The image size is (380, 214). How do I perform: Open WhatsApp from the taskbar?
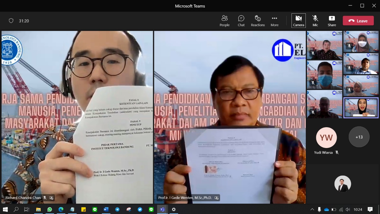(x=50, y=210)
